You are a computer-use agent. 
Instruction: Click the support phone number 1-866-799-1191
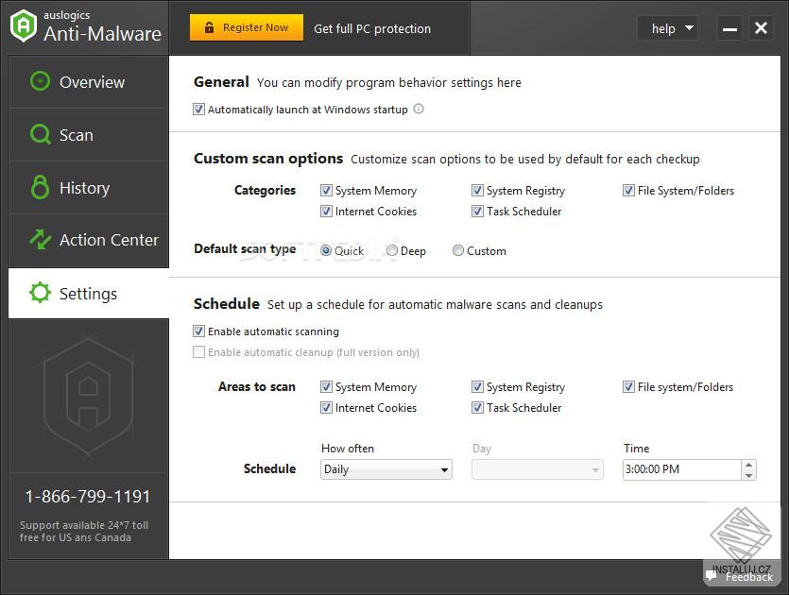click(x=88, y=497)
